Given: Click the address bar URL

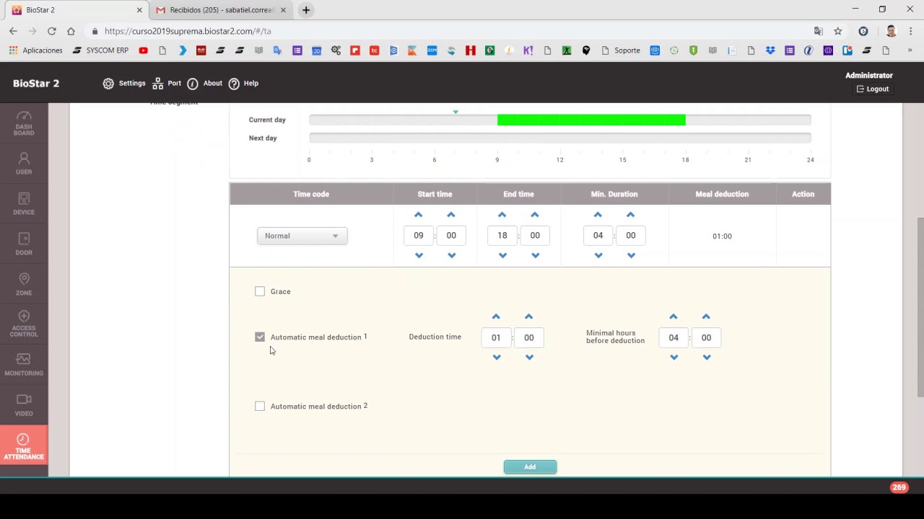Looking at the screenshot, I should pos(188,31).
